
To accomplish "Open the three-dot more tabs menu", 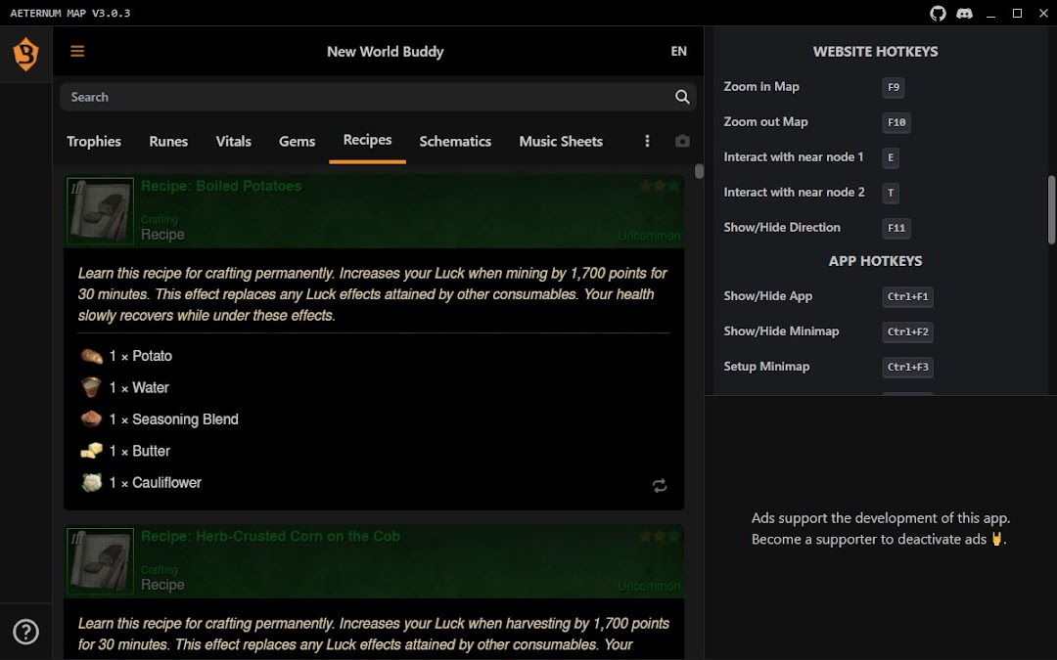I will click(x=647, y=141).
